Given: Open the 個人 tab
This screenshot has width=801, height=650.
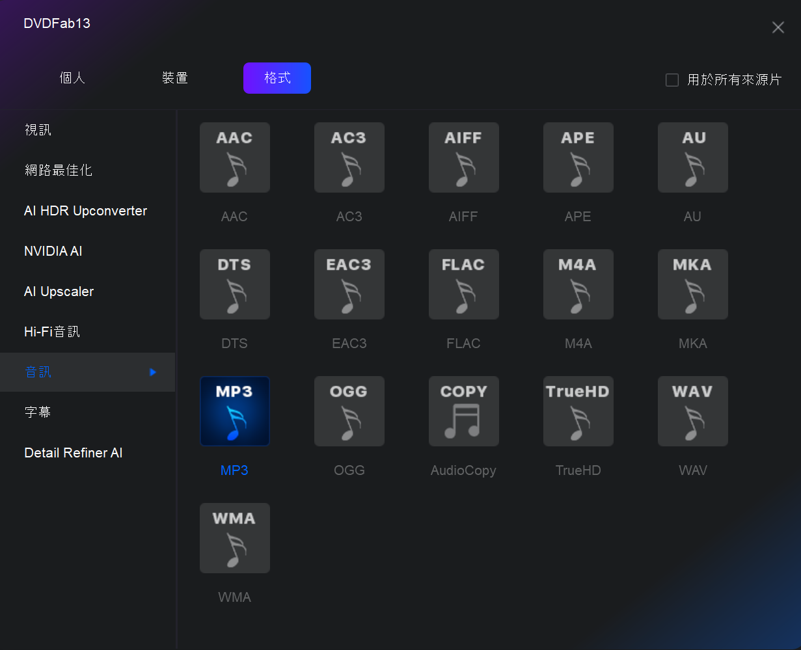Looking at the screenshot, I should 72,78.
